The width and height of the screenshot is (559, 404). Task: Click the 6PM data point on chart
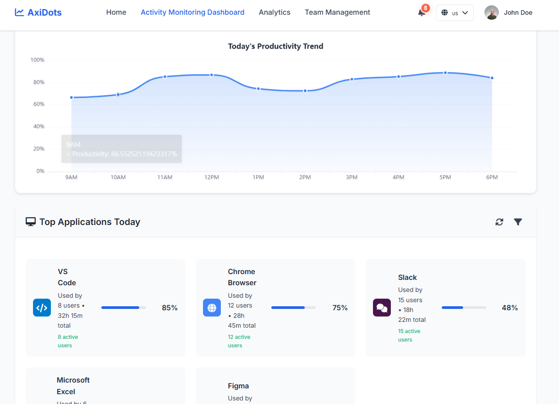pyautogui.click(x=492, y=78)
